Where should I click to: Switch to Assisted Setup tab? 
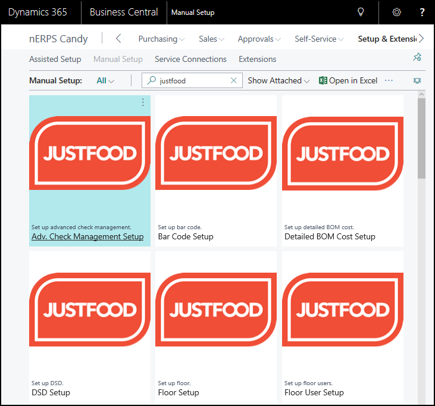(55, 59)
